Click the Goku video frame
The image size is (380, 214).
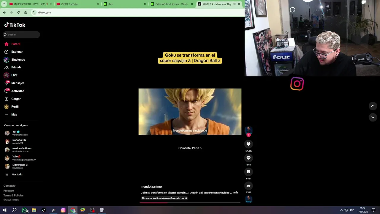point(190,111)
